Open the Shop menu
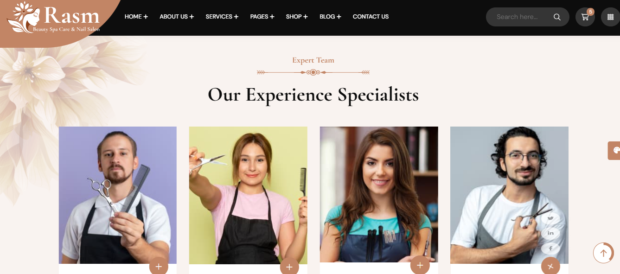Image resolution: width=620 pixels, height=274 pixels. pyautogui.click(x=297, y=17)
